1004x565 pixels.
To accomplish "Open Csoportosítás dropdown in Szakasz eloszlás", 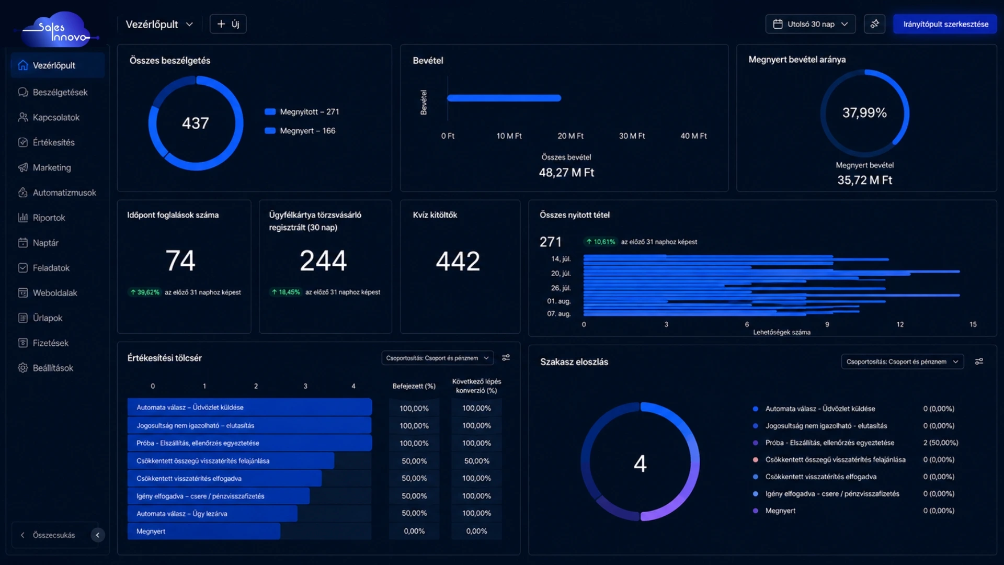I will pyautogui.click(x=902, y=361).
